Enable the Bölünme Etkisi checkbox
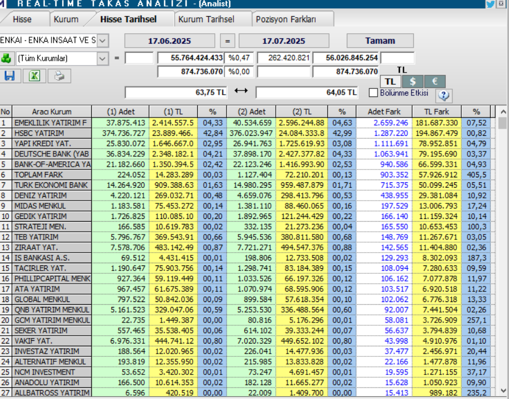This screenshot has height=399, width=509. tap(373, 93)
